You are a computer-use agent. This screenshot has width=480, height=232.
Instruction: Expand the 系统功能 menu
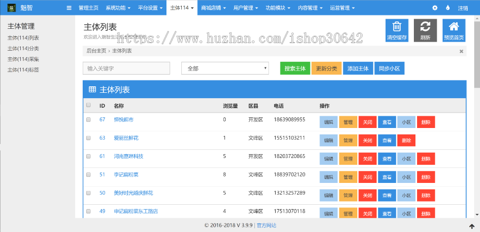pyautogui.click(x=118, y=8)
